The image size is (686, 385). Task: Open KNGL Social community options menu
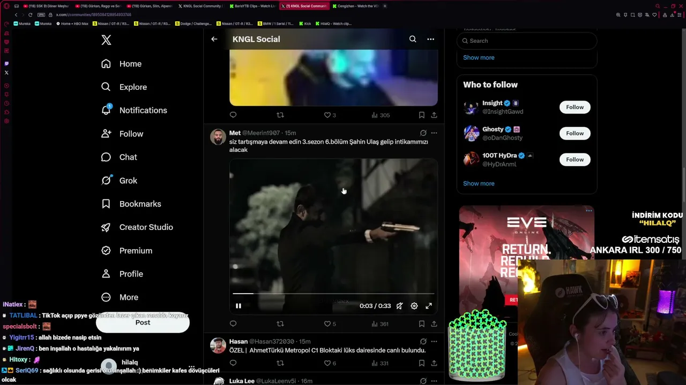pyautogui.click(x=430, y=39)
